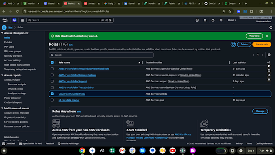
Task: Open the notifications bell
Action: [205, 20]
